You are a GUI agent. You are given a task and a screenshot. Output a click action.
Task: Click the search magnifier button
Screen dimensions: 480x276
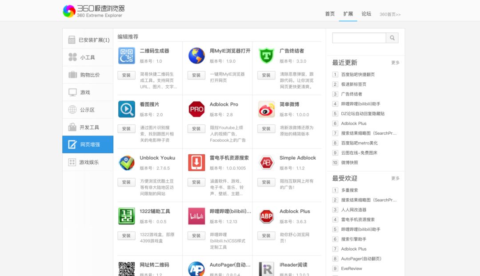392,38
